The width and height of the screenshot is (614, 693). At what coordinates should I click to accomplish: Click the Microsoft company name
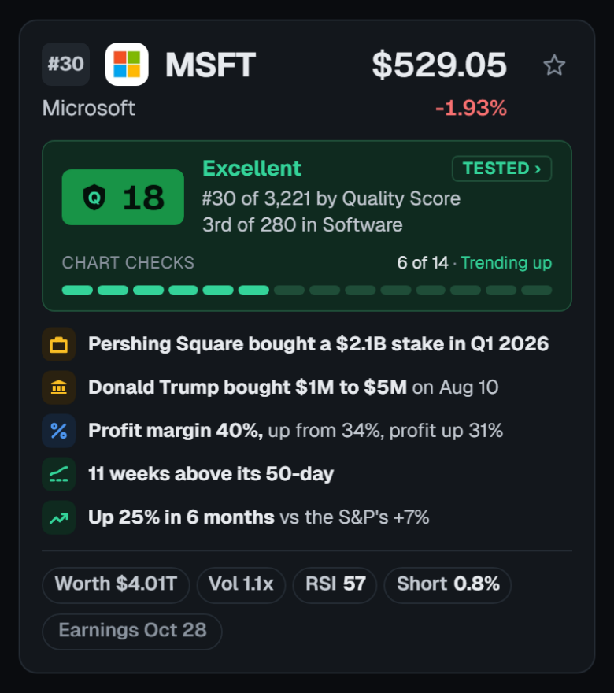tap(89, 108)
